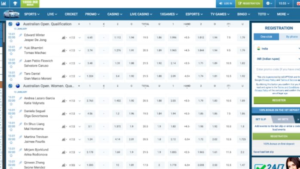Select odds 4.14 for Jaimee Fourlis
300x169 pixels.
pos(117,139)
